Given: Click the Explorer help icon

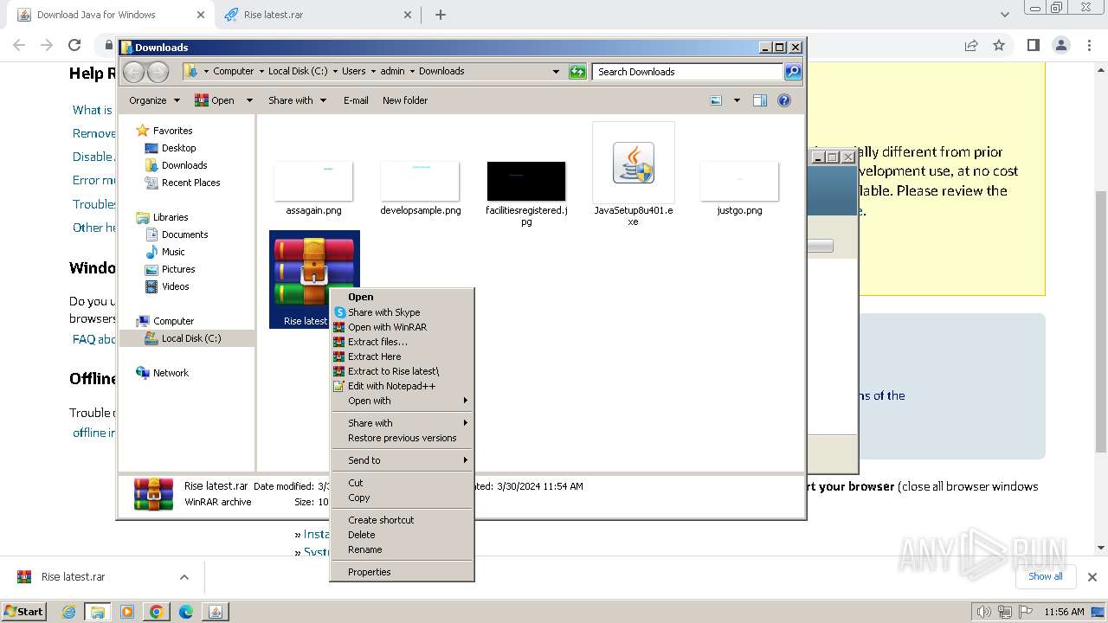Looking at the screenshot, I should 784,100.
